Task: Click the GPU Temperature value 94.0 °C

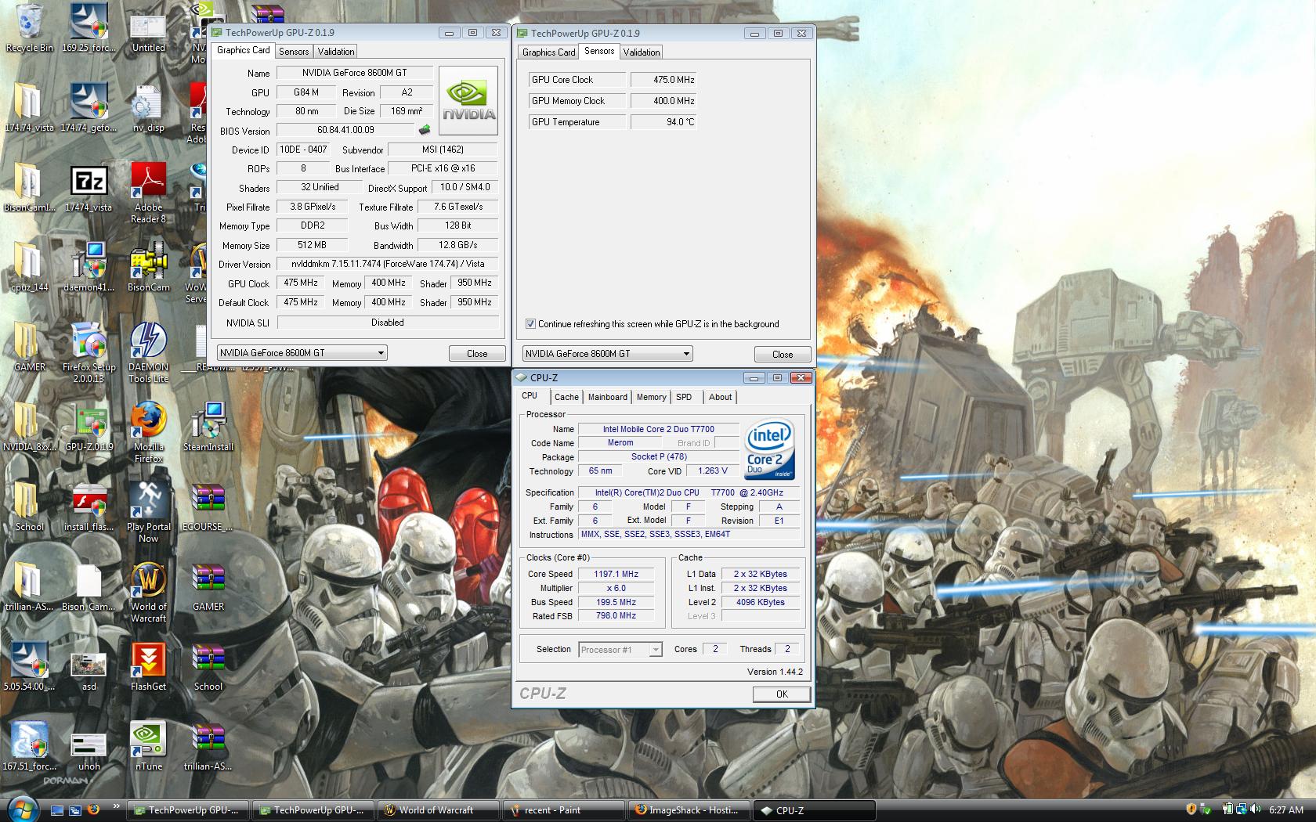Action: tap(664, 122)
